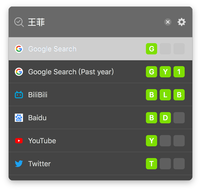This screenshot has width=201, height=191.
Task: Choose Google Search (Past year) entry
Action: 100,72
